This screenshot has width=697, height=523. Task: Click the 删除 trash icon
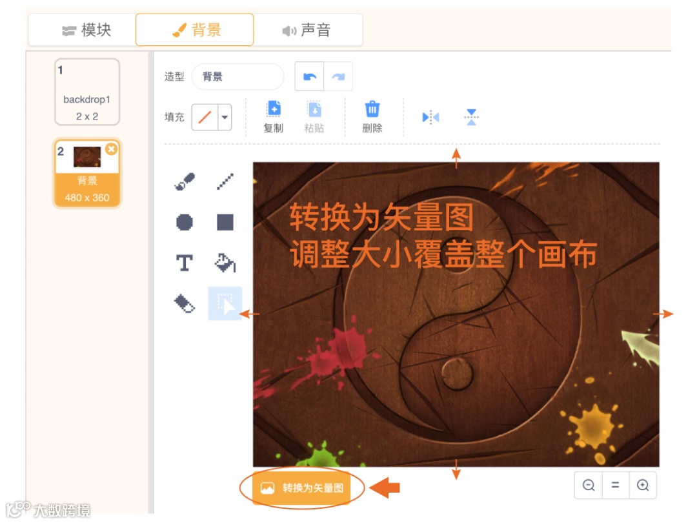click(x=372, y=109)
